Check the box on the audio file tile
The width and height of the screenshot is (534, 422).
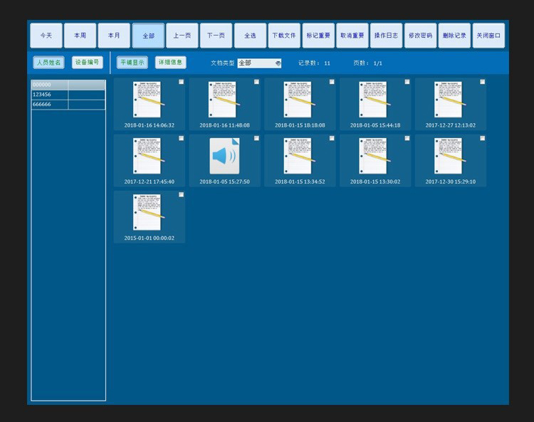pyautogui.click(x=256, y=138)
